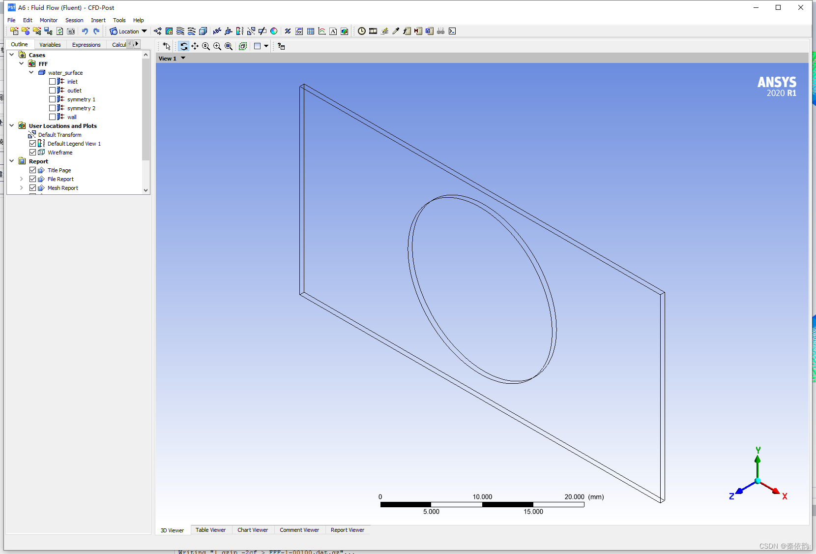Collapse the Report tree node
Image resolution: width=816 pixels, height=554 pixels.
click(12, 161)
